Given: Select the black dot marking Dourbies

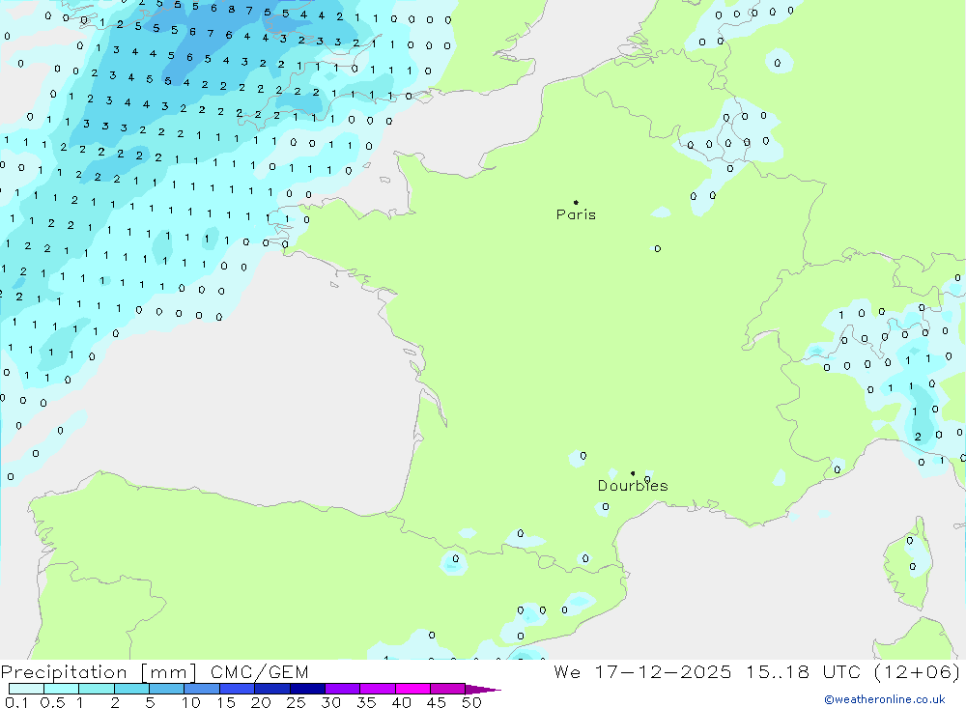Looking at the screenshot, I should coord(633,473).
